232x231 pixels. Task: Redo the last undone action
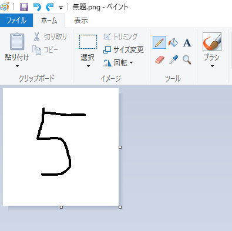(50, 7)
